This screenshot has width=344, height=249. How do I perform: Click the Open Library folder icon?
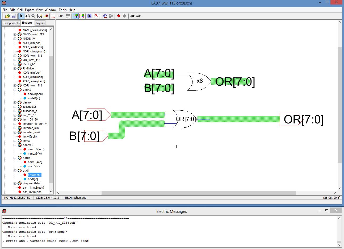[7, 16]
